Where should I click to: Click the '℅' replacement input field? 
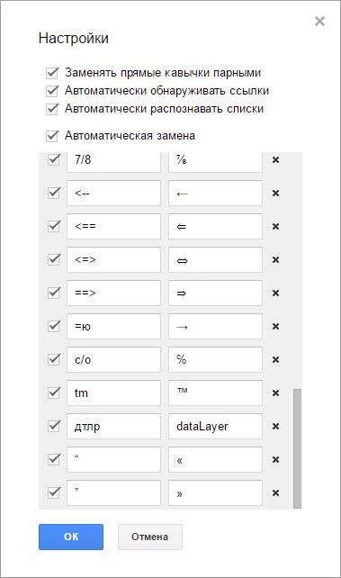(x=215, y=359)
